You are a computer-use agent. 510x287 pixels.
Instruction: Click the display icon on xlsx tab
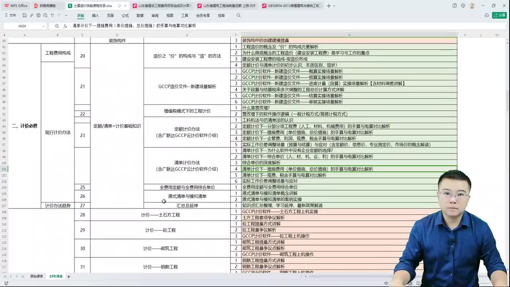pos(119,6)
